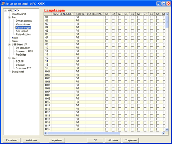
Task: Tick the G6 checkbox for row #001
Action: pyautogui.click(x=139, y=71)
